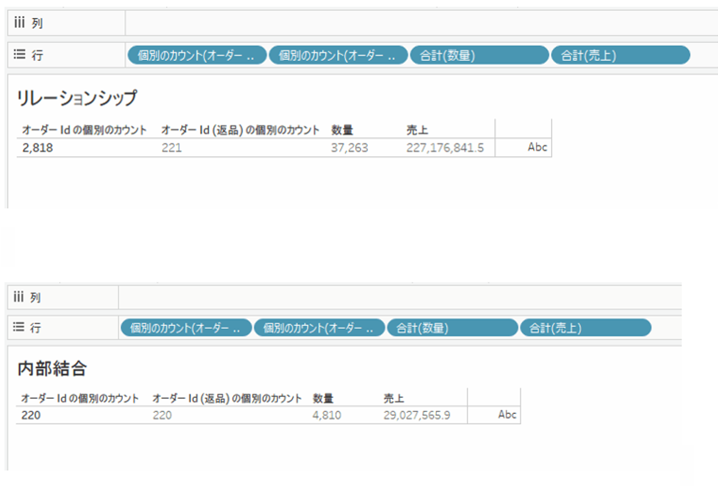Click the 売上 header in the リレーションシップ table
This screenshot has height=490, width=718.
tap(417, 130)
